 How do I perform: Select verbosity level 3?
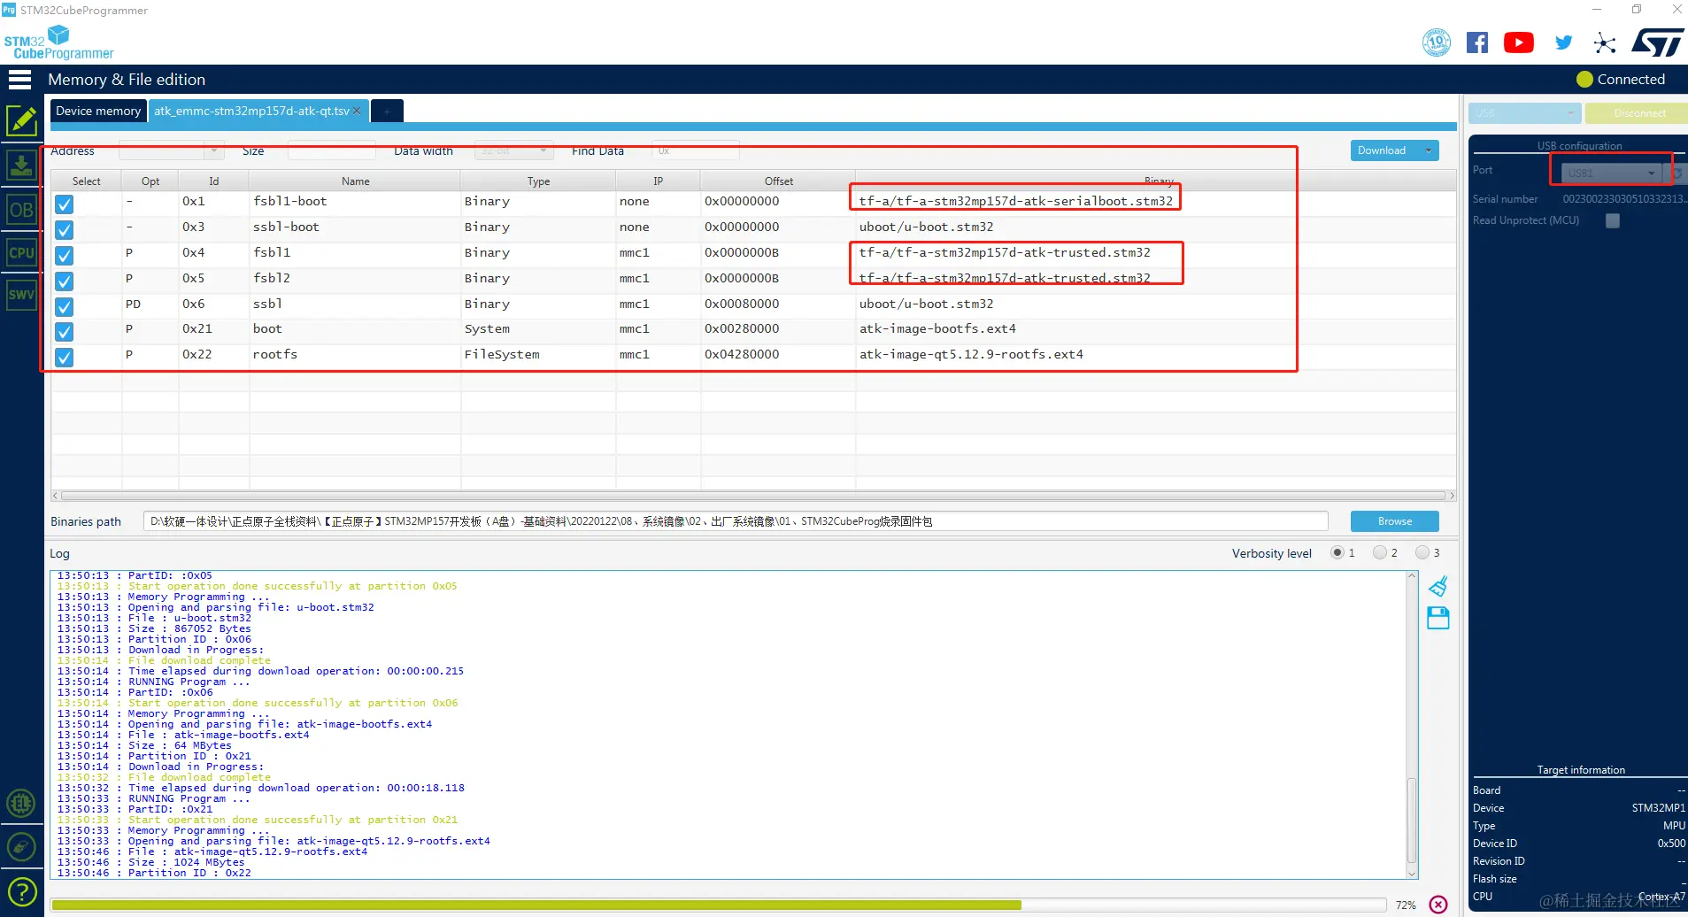(x=1422, y=553)
